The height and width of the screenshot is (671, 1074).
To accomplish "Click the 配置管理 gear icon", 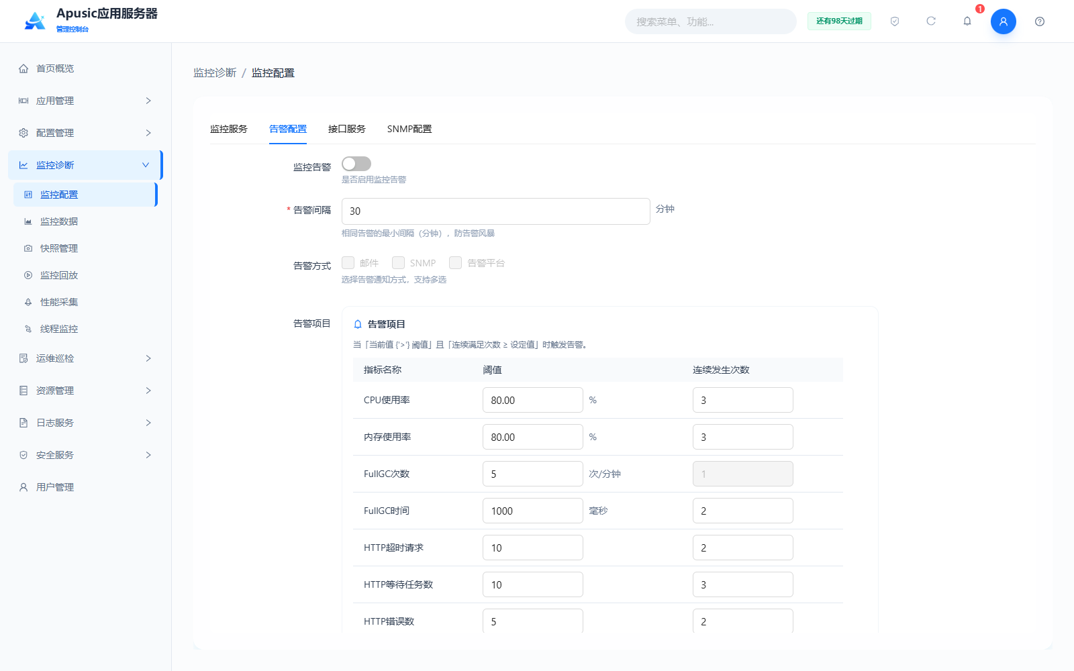I will tap(23, 133).
